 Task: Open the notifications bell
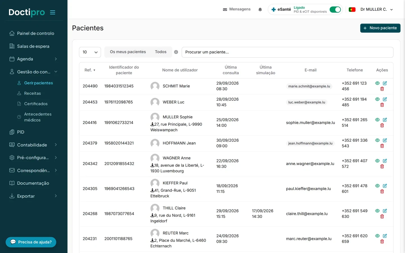[260, 10]
